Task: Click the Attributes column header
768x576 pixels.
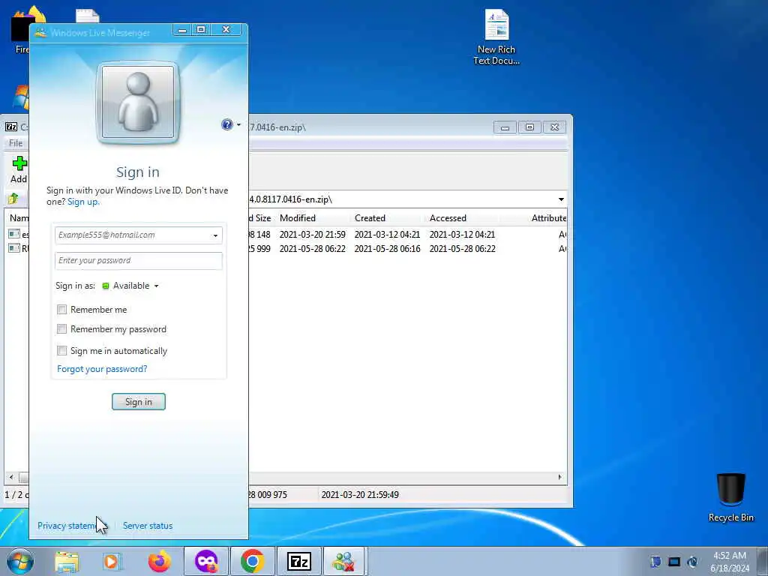Action: (548, 218)
